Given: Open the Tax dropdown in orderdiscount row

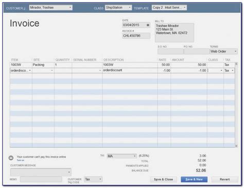Looking at the screenshot, I should coord(233,71).
